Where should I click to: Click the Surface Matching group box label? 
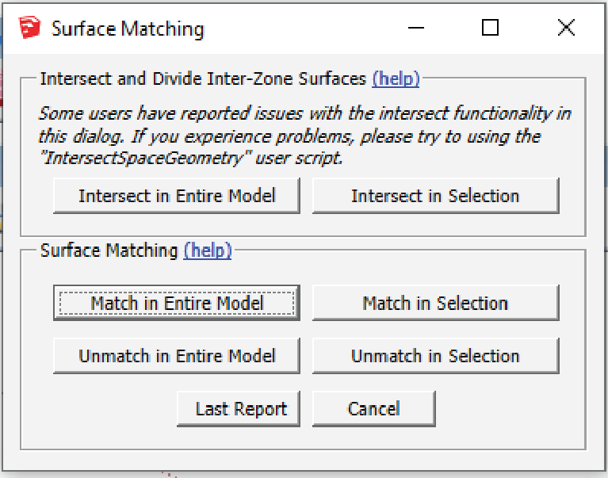[109, 251]
